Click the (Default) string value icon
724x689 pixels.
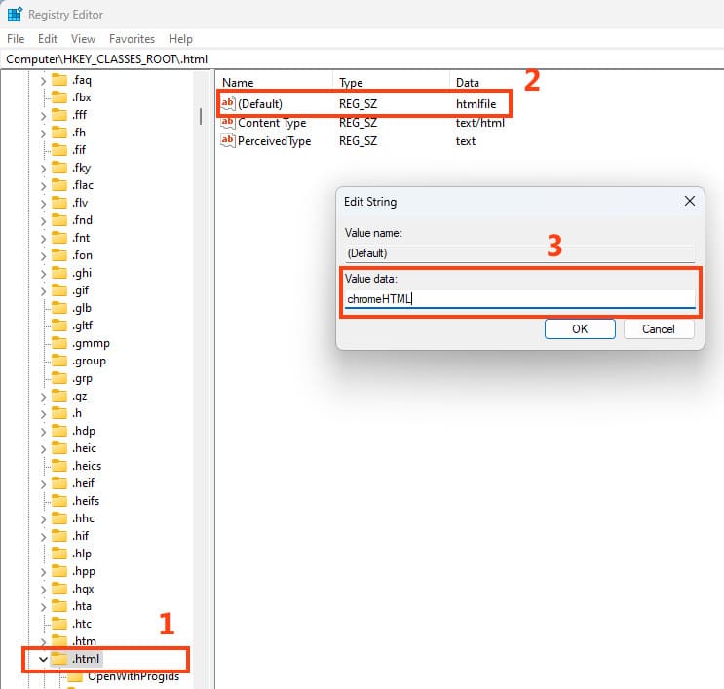click(228, 104)
